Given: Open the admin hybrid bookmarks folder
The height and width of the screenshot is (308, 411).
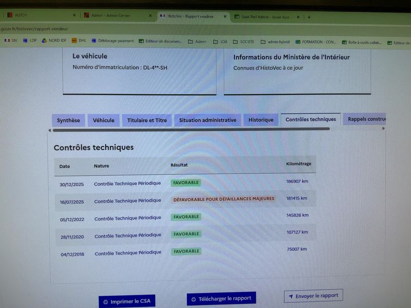Looking at the screenshot, I should point(275,42).
